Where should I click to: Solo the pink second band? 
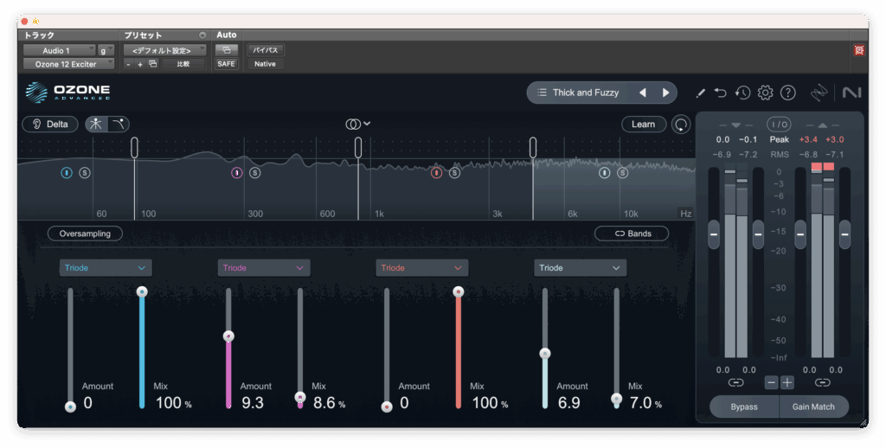[x=255, y=173]
